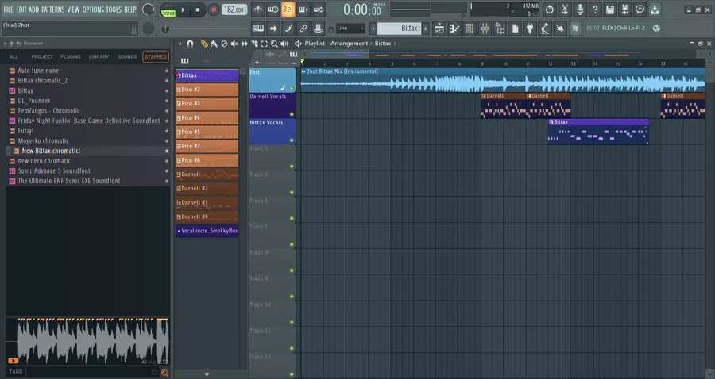Screen dimensions: 715x379
Task: Toggle typing keyboard to piano keyboard
Action: click(257, 29)
